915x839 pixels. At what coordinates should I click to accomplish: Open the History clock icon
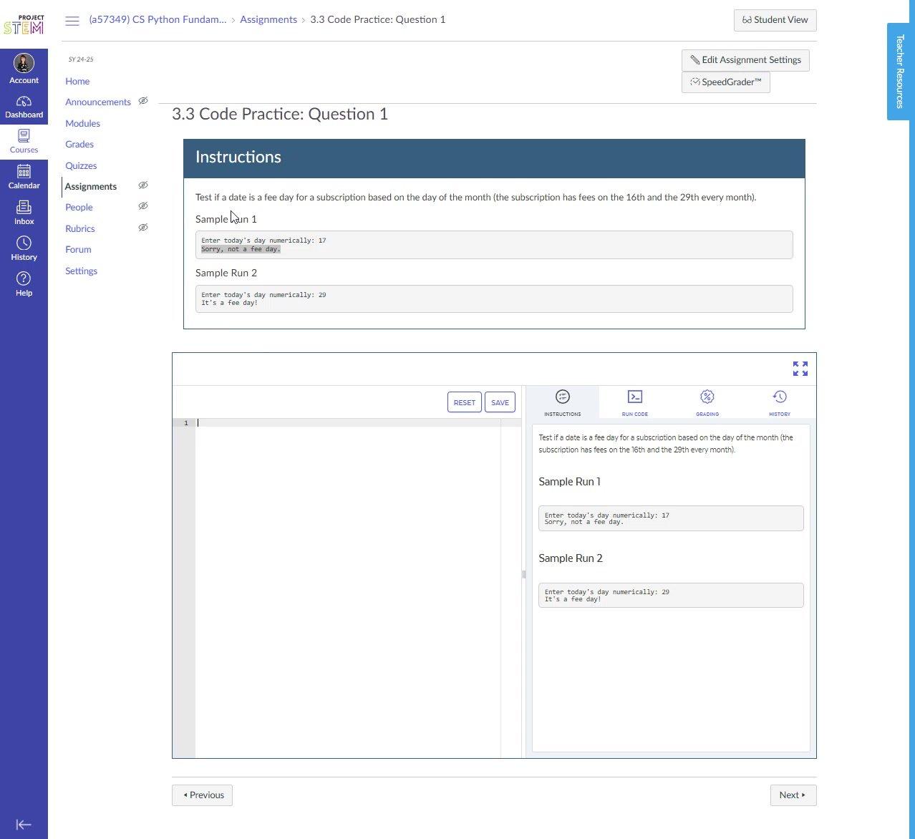coord(24,244)
